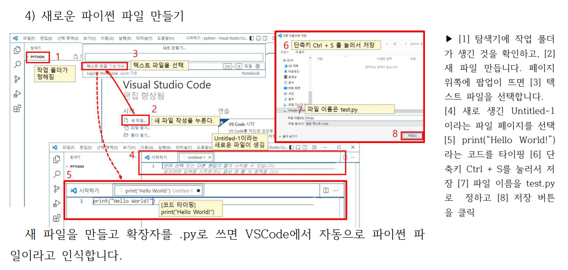The width and height of the screenshot is (568, 270).
Task: Open Explorer icon in upper VS Code window
Action: (x=17, y=50)
